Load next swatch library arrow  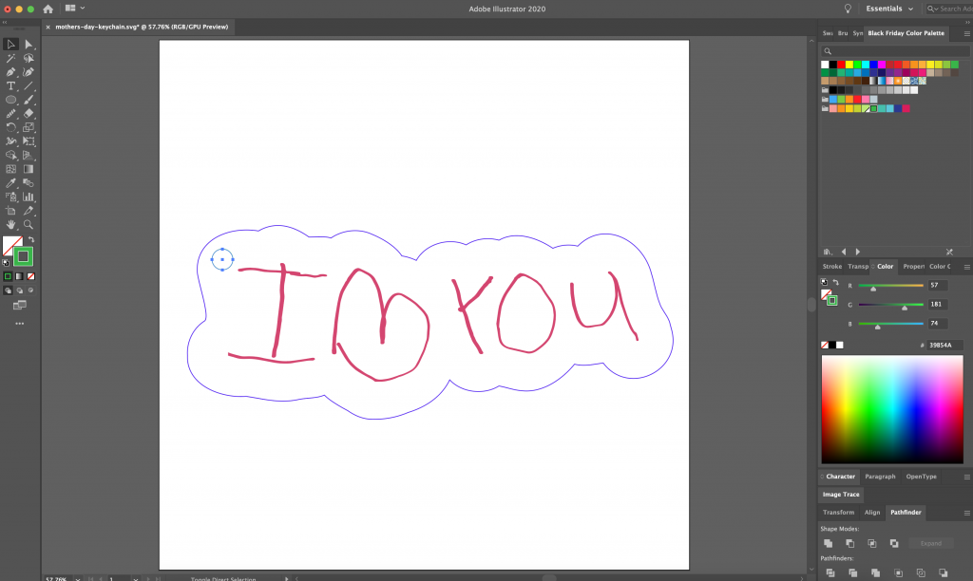tap(858, 252)
